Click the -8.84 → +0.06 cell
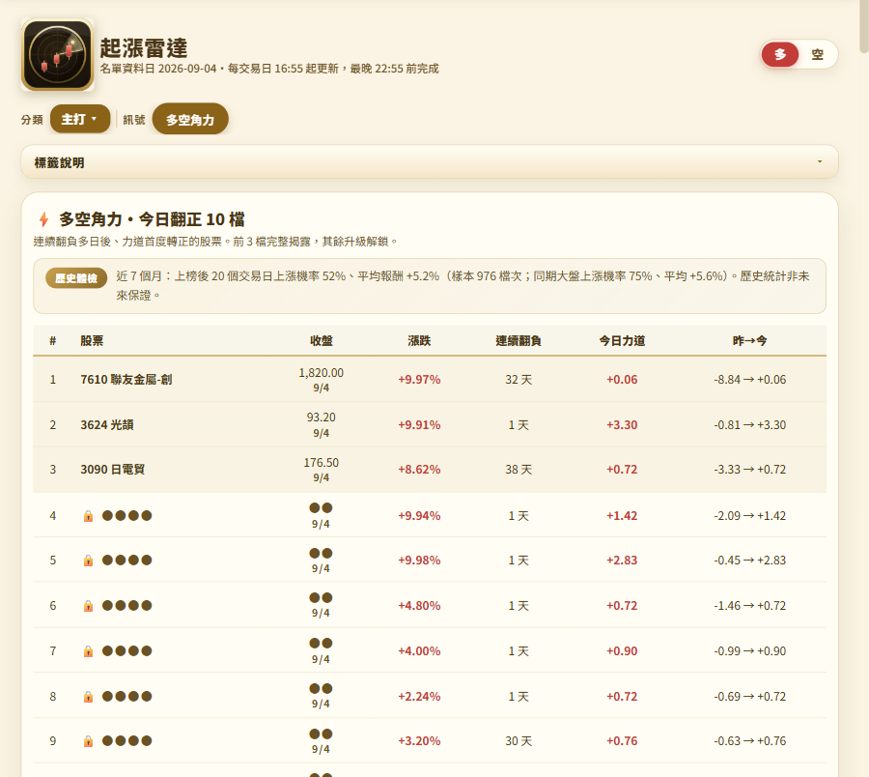This screenshot has height=777, width=869. click(x=750, y=380)
